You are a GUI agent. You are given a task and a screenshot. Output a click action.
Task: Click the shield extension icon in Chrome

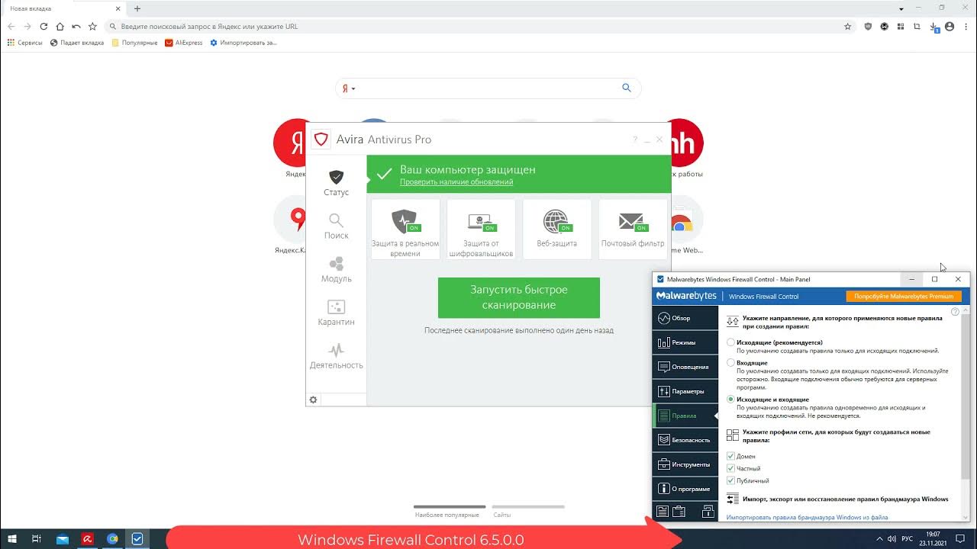click(868, 26)
